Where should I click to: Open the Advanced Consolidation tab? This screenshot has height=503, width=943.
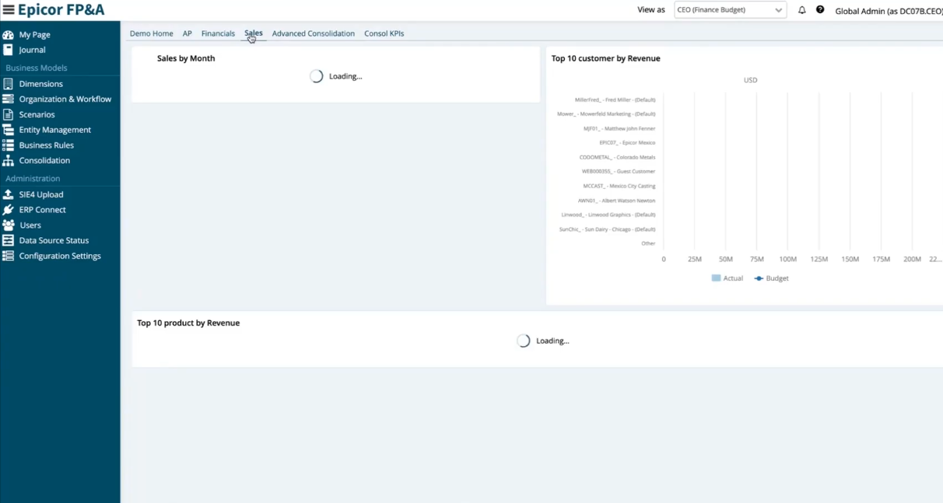pos(314,33)
